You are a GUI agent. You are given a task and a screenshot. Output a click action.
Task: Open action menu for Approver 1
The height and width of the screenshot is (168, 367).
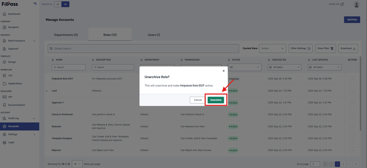tap(352, 103)
